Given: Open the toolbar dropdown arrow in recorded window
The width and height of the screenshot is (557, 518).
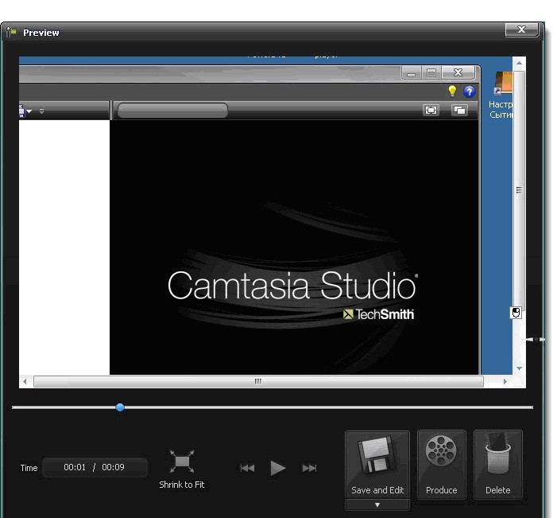Looking at the screenshot, I should [x=29, y=111].
